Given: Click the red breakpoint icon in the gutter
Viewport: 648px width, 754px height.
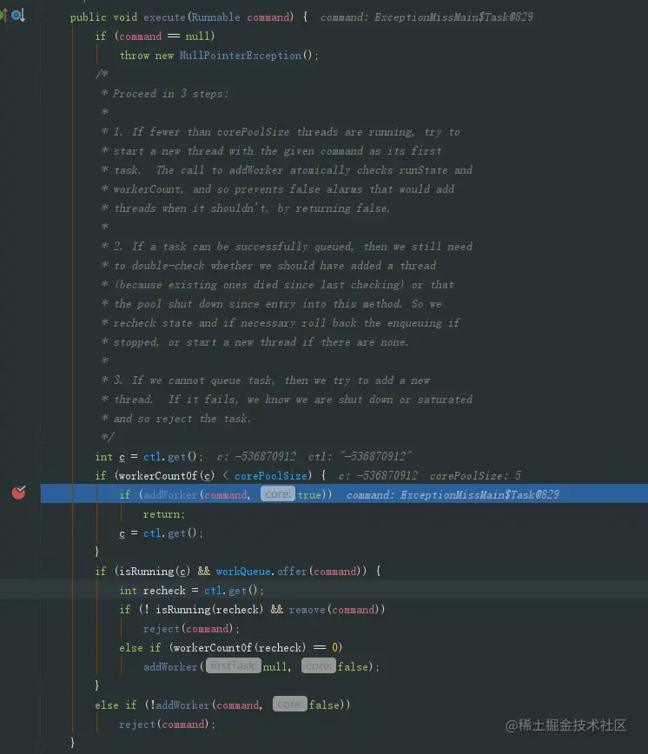Looking at the screenshot, I should (x=19, y=493).
